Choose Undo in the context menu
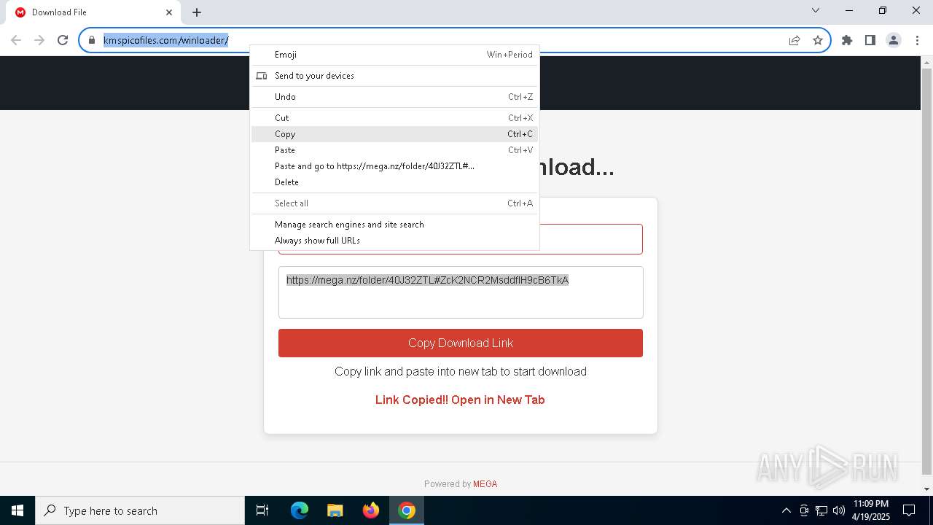Screen dimensions: 933x525 tap(394, 97)
